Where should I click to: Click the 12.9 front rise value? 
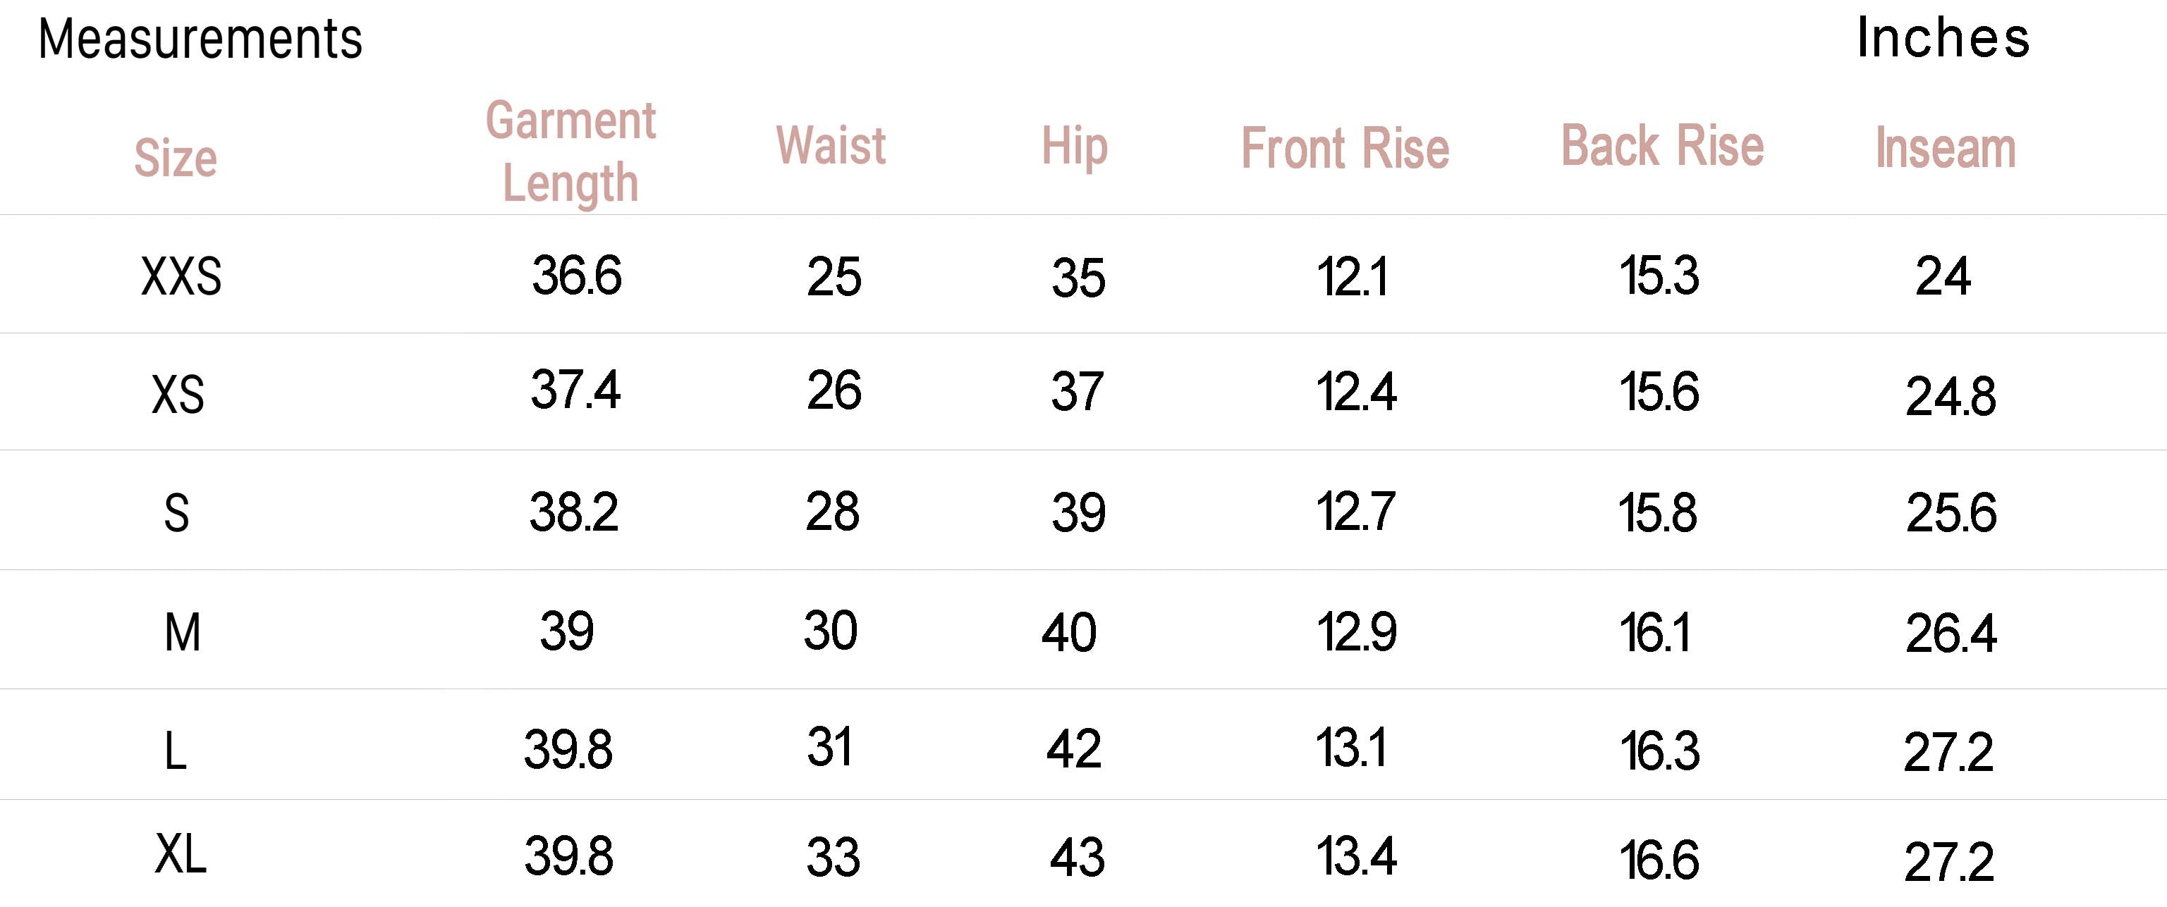[1356, 631]
